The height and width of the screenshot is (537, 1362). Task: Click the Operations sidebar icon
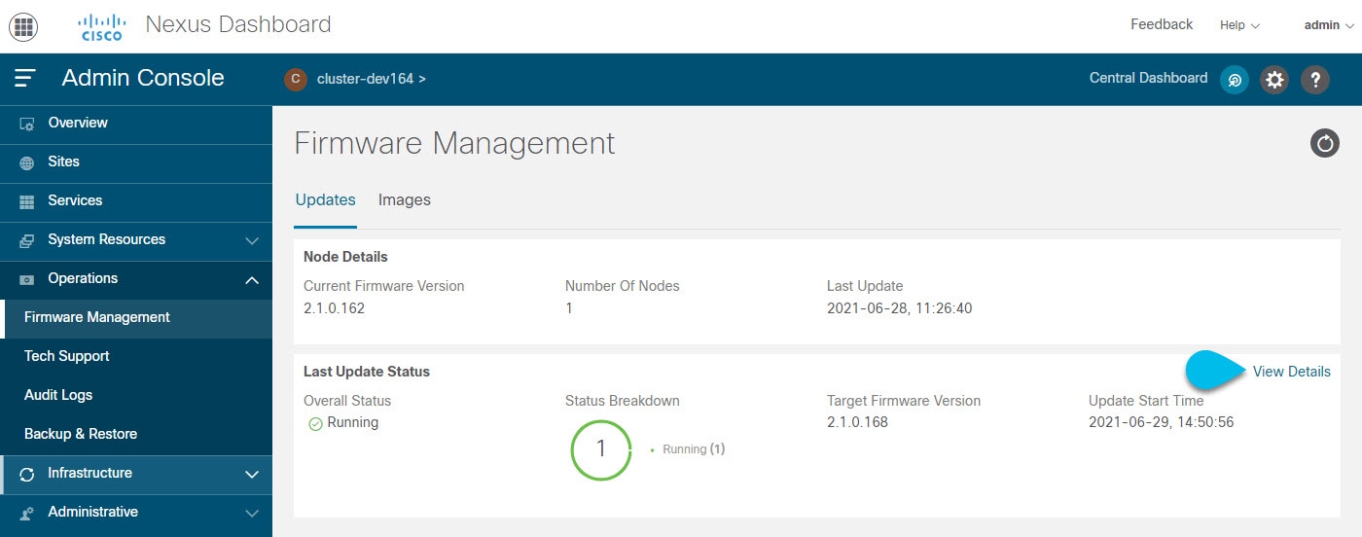pos(27,279)
